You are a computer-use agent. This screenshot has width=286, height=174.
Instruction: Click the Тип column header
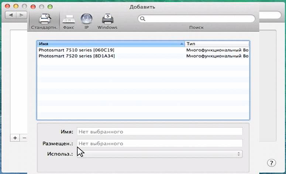pyautogui.click(x=217, y=43)
